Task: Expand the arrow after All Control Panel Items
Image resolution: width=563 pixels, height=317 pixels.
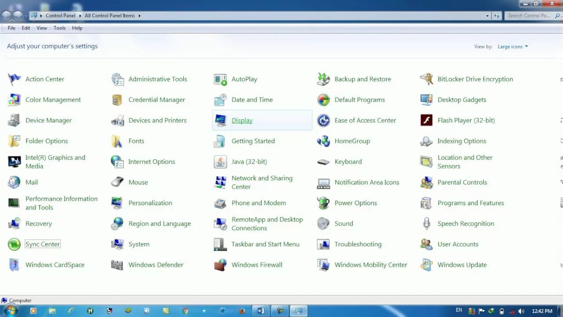Action: 139,16
